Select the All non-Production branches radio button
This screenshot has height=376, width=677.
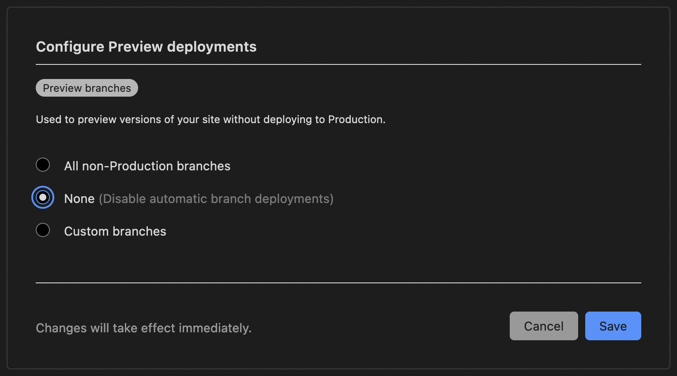click(43, 165)
